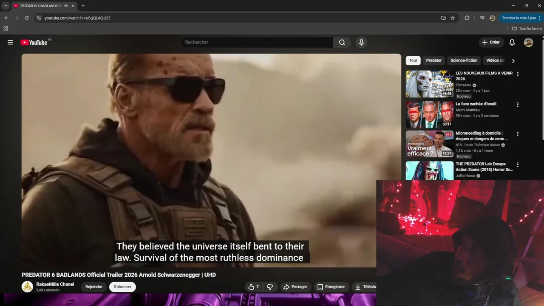Click the Medhi Matthieu channel name
The height and width of the screenshot is (306, 544).
click(467, 110)
